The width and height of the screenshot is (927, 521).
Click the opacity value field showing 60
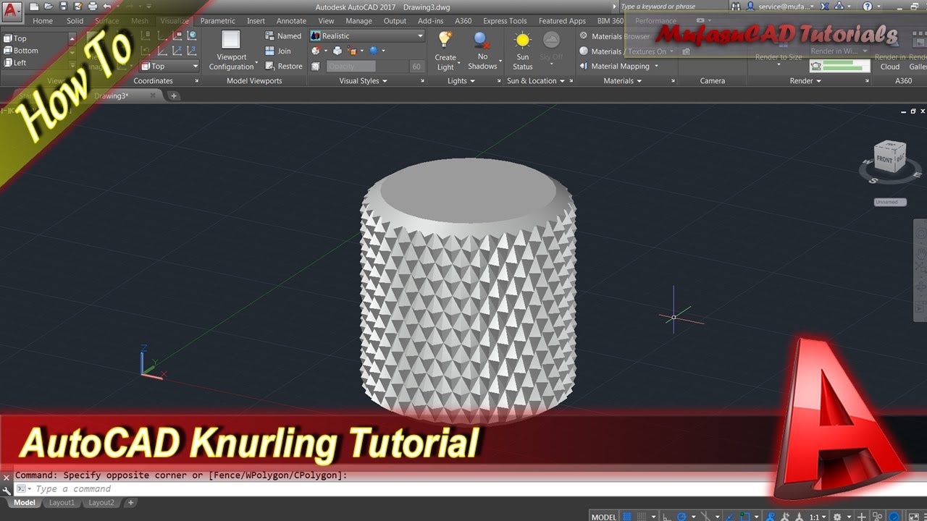[416, 66]
